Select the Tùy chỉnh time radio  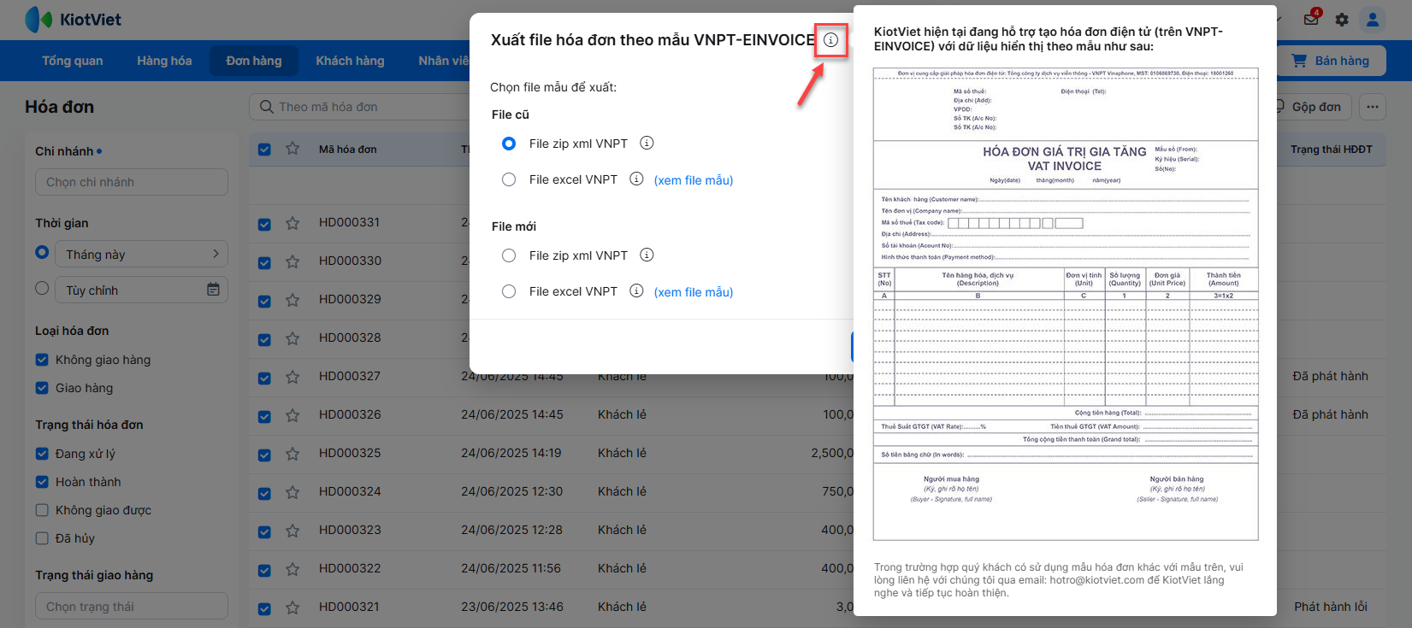tap(42, 288)
